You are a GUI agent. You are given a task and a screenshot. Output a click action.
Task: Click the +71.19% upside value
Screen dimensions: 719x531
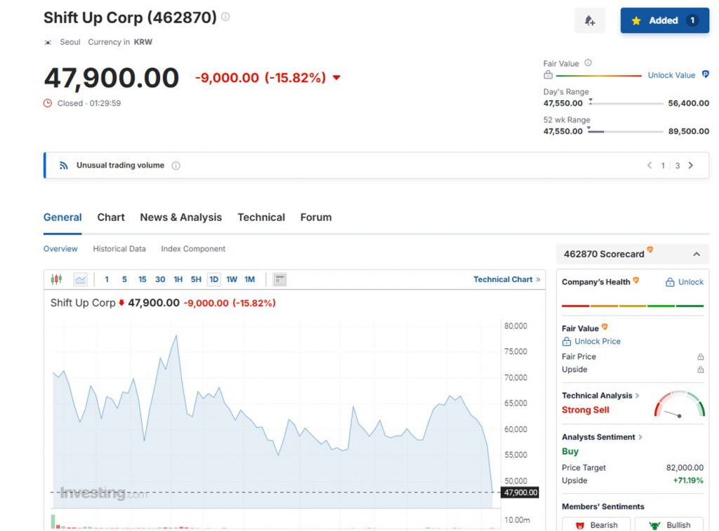(x=688, y=480)
